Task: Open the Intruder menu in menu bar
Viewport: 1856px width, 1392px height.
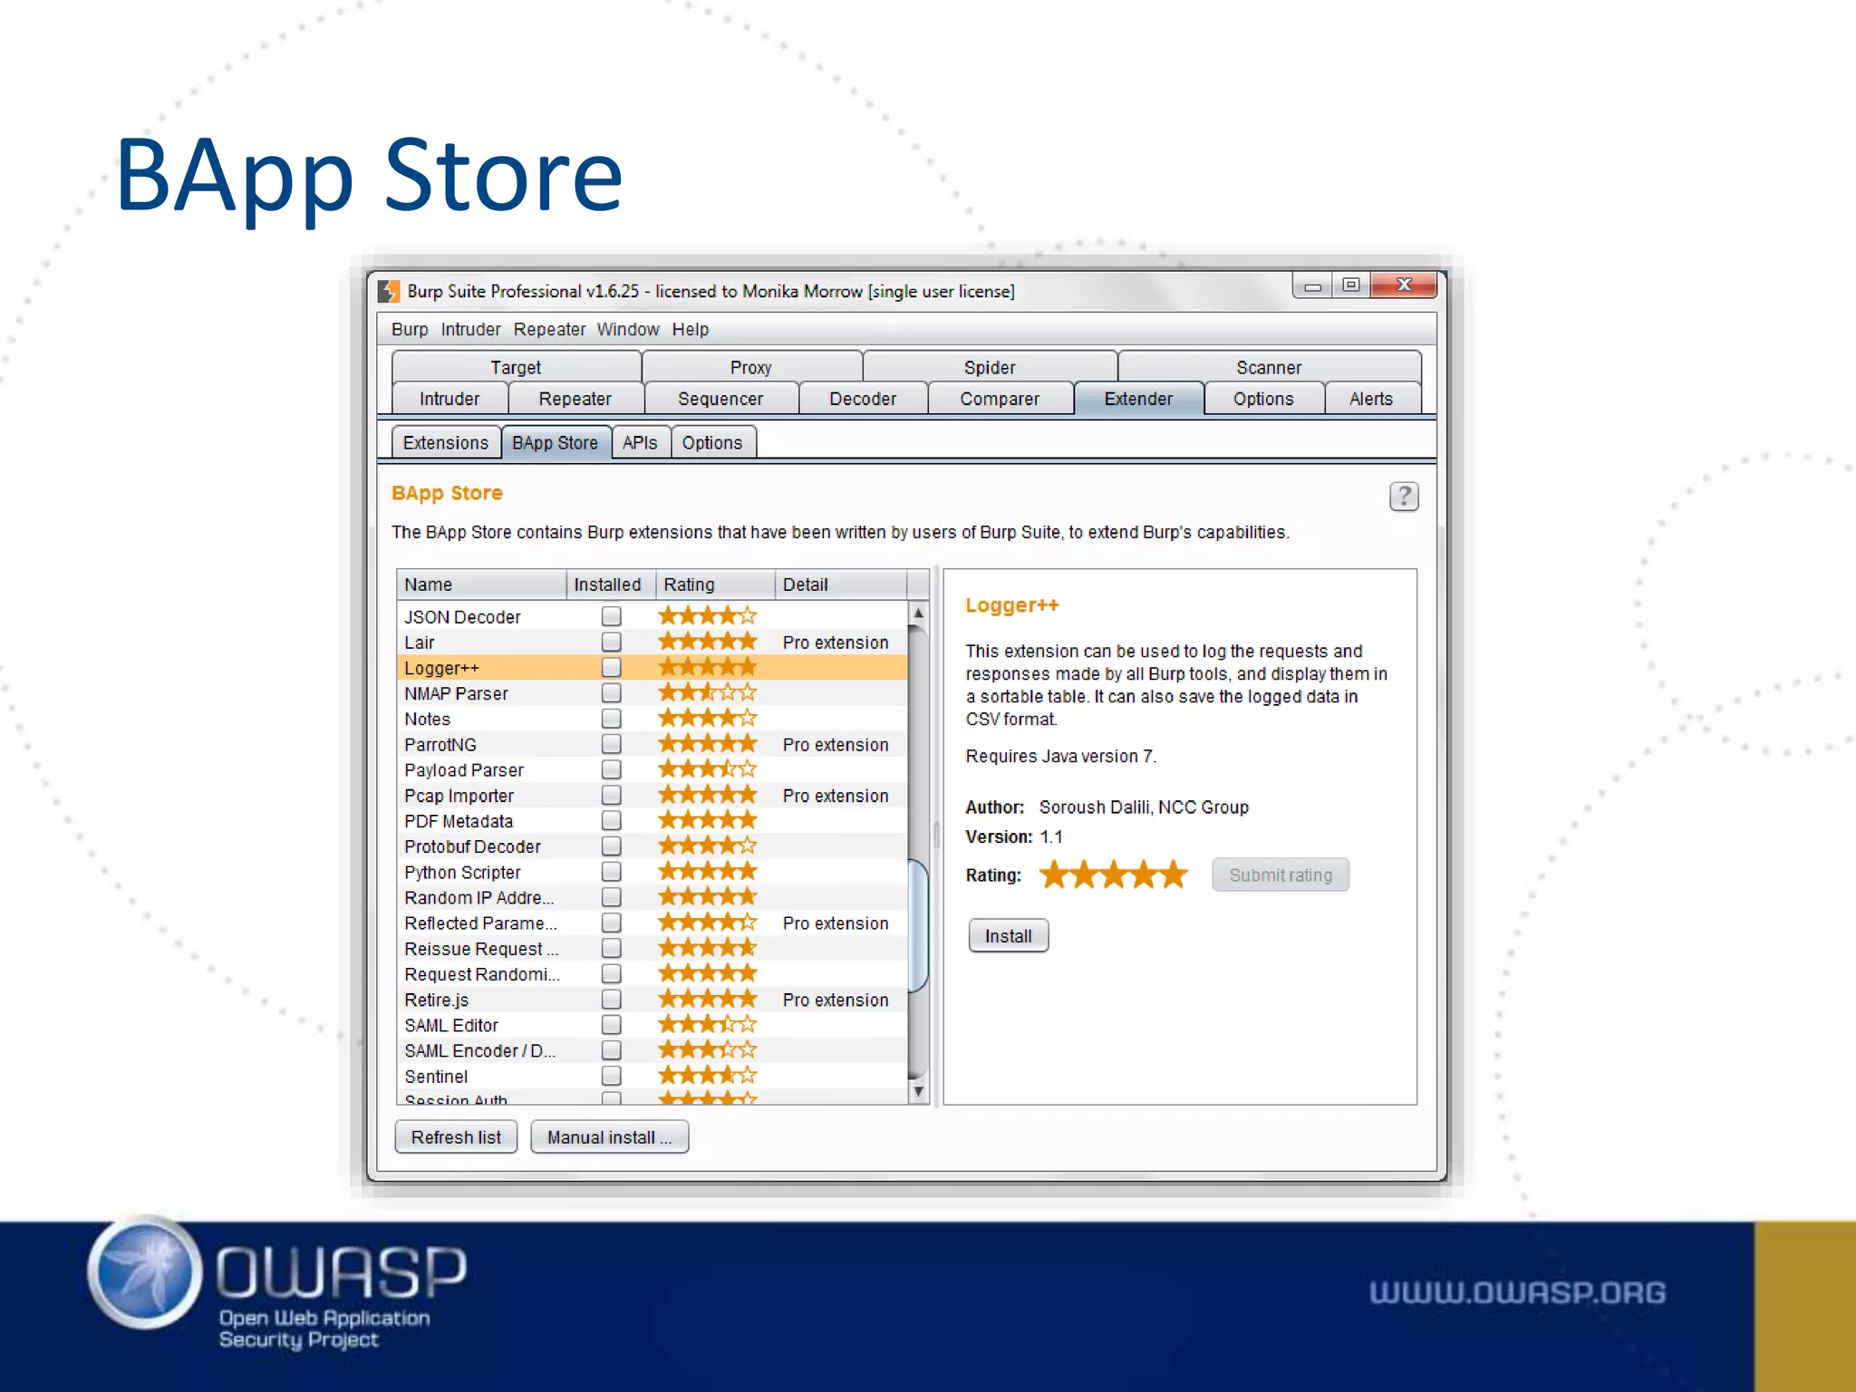Action: pyautogui.click(x=470, y=329)
